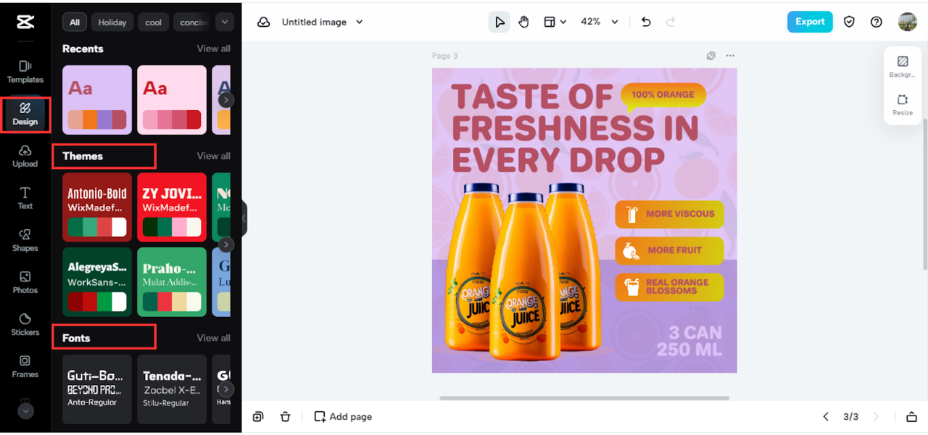Select the cool filter tag
This screenshot has width=928, height=435.
click(154, 22)
